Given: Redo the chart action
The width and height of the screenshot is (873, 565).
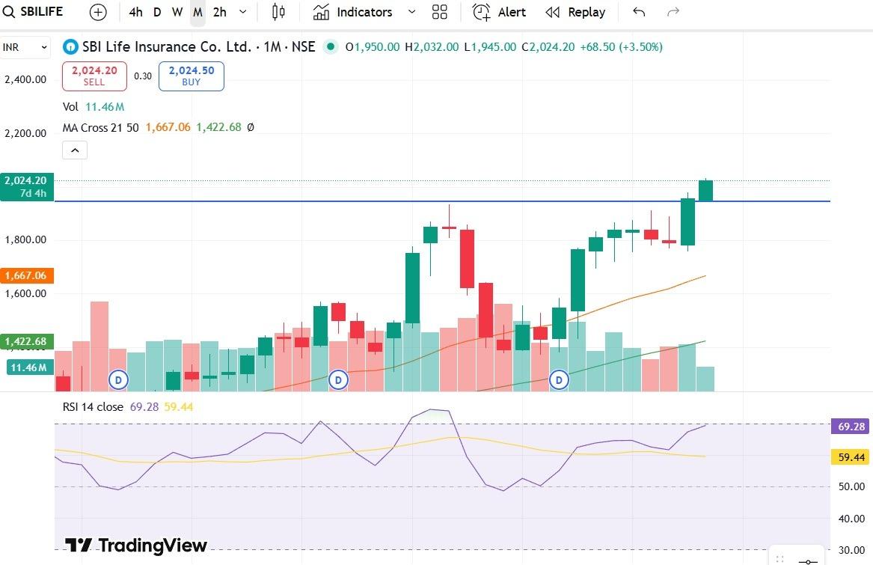Looking at the screenshot, I should coord(673,12).
